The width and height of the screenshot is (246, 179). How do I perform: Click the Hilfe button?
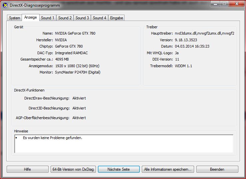(27, 169)
